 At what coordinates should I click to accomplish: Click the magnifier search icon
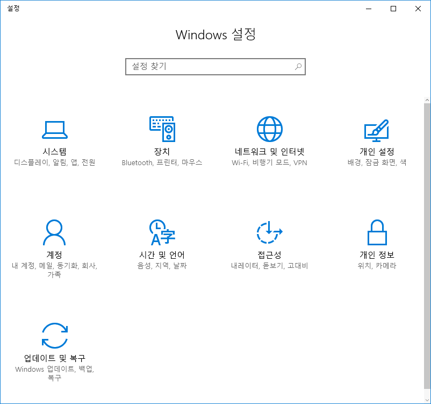pos(298,66)
